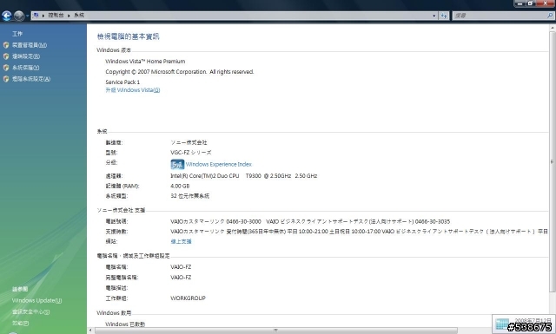Open 資訊安全中心(S) Security Center link
This screenshot has width=556, height=334.
click(x=31, y=311)
